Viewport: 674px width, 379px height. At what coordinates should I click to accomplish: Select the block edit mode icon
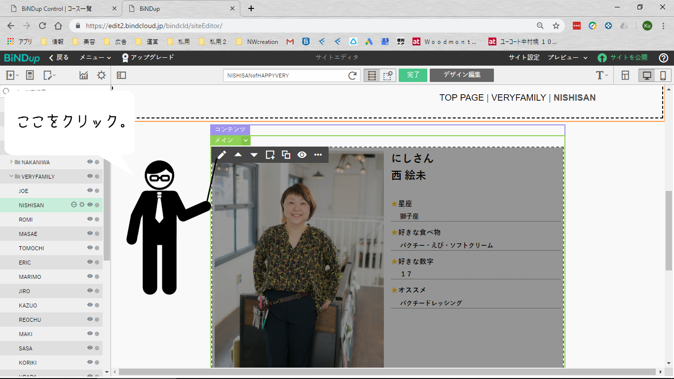click(x=372, y=75)
